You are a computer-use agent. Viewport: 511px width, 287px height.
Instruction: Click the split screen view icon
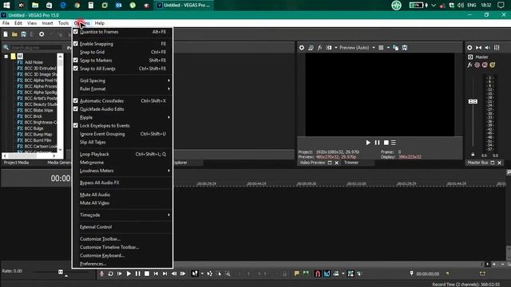pos(328,48)
